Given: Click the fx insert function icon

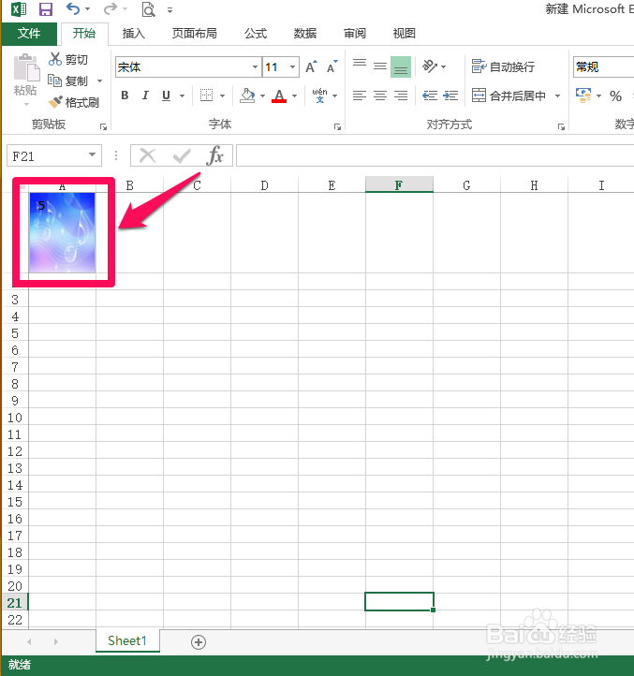Looking at the screenshot, I should pos(214,155).
